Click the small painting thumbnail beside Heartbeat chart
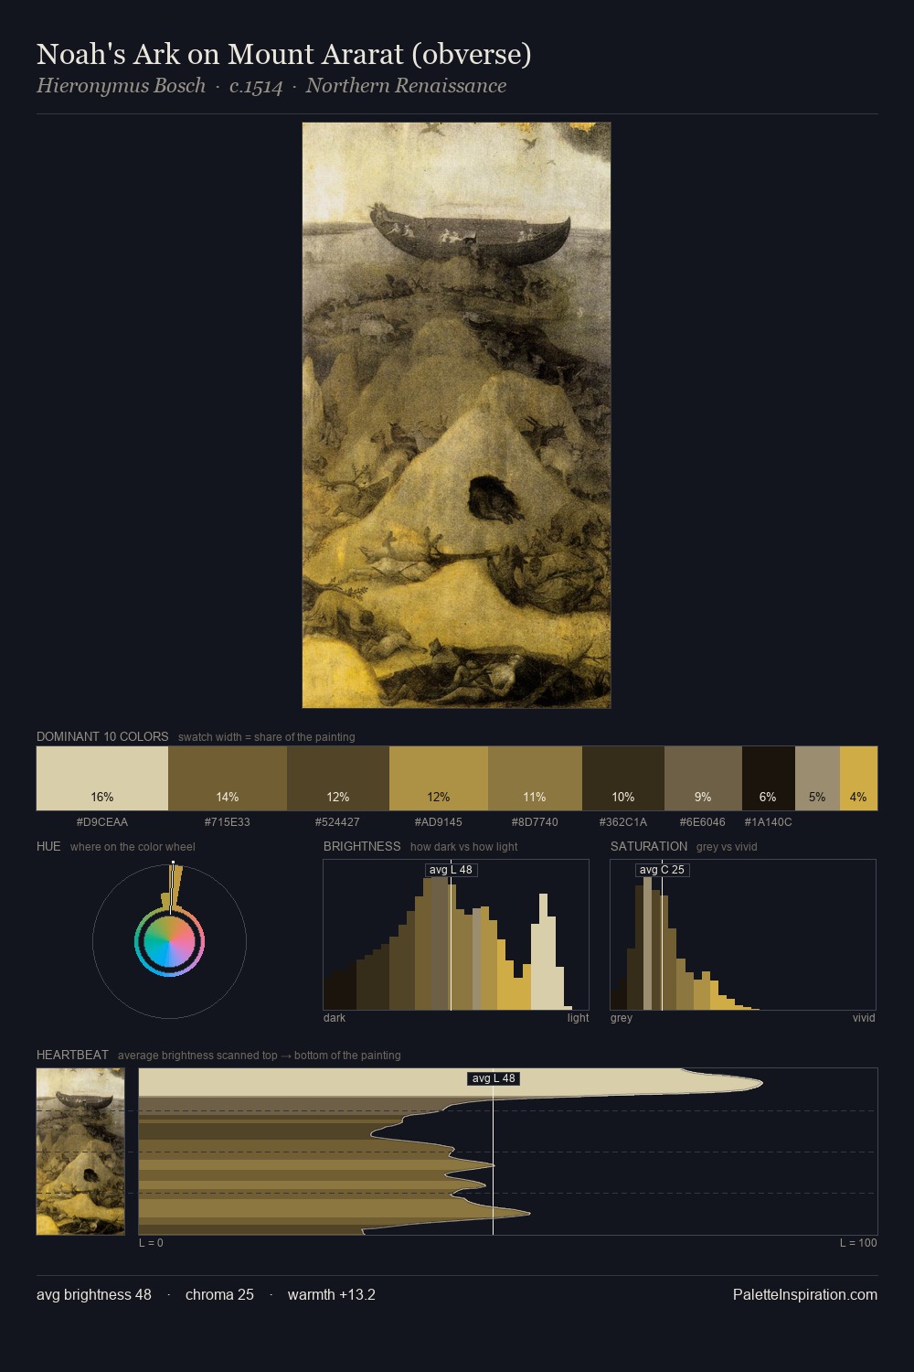914x1372 pixels. coord(80,1152)
